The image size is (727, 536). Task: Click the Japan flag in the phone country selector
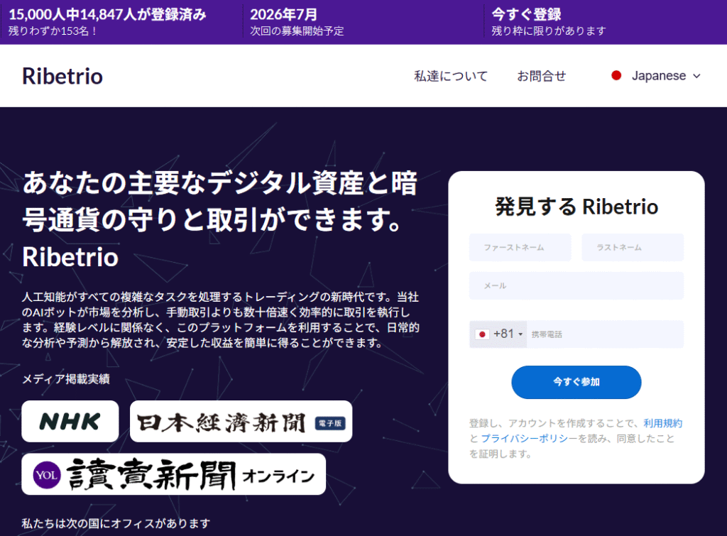[481, 334]
